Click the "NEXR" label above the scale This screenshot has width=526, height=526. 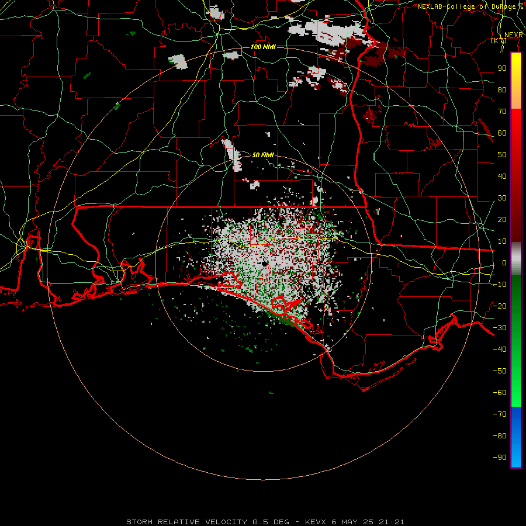point(514,35)
